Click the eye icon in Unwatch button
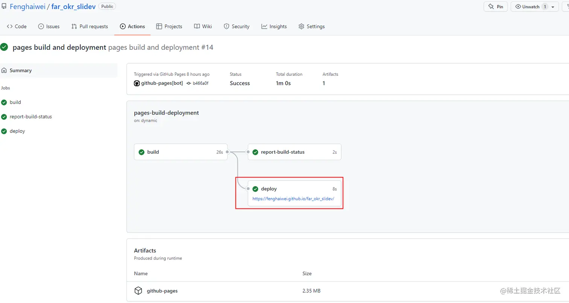Viewport: 569px width, 303px height. 518,7
